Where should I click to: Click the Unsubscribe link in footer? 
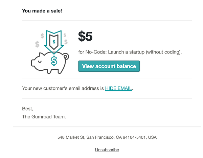[x=107, y=150]
